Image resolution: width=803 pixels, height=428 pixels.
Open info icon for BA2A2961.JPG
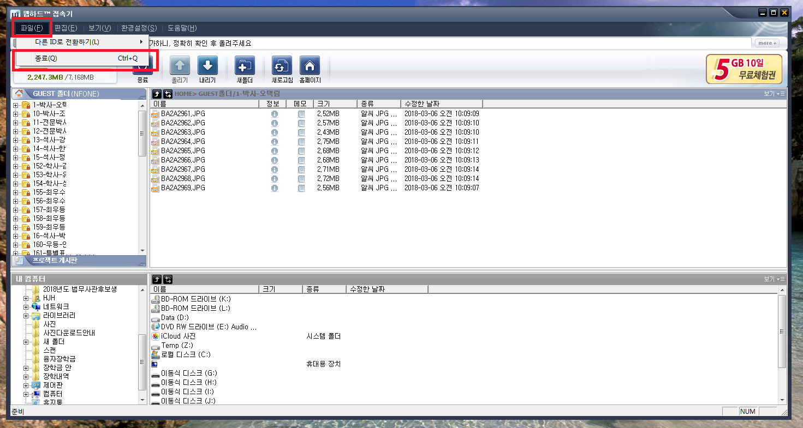[274, 114]
